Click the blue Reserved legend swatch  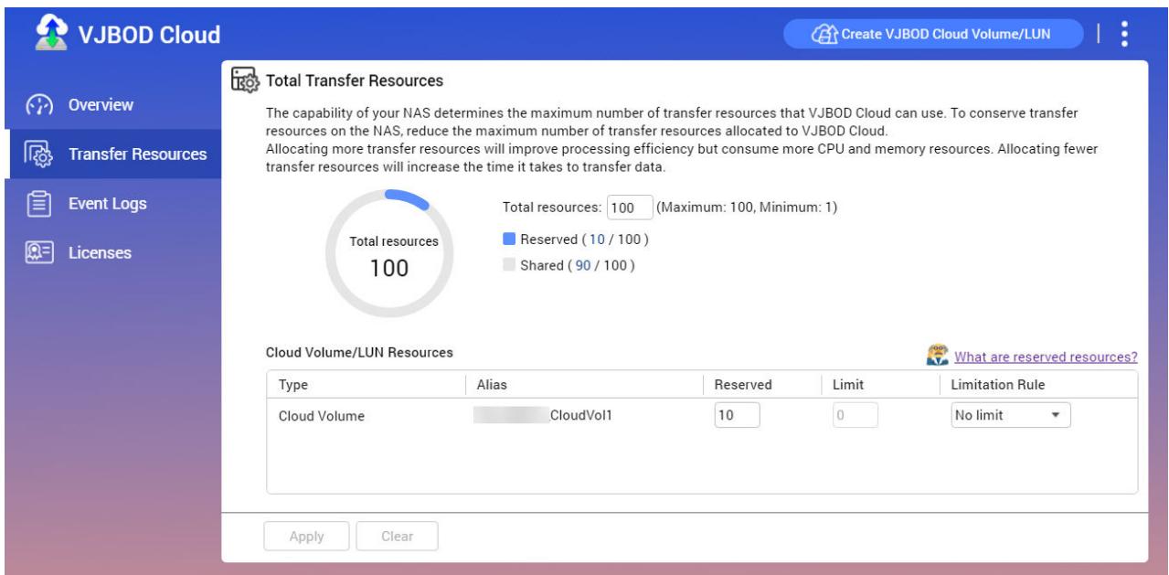(x=509, y=239)
